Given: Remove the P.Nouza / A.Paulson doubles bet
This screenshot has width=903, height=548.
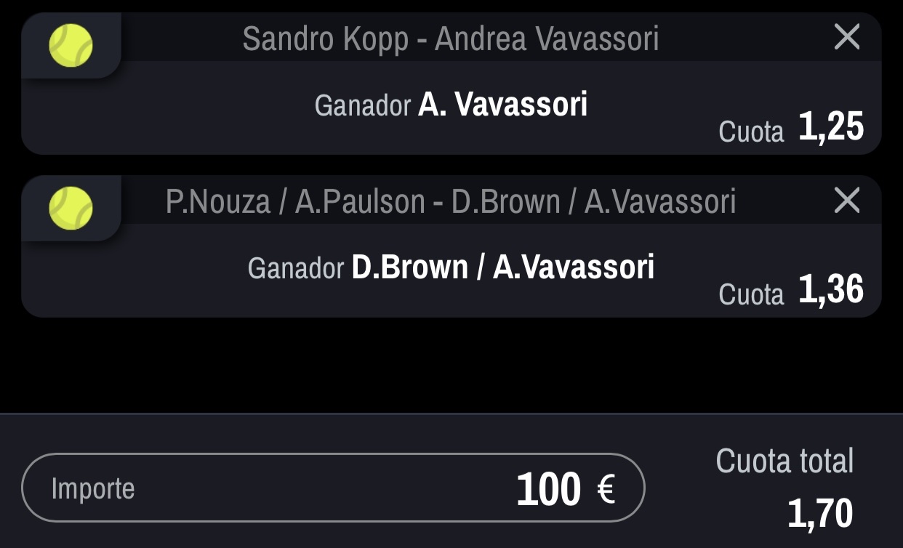Looking at the screenshot, I should (x=847, y=200).
